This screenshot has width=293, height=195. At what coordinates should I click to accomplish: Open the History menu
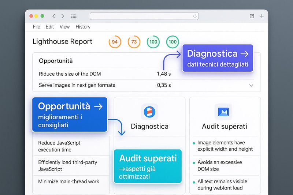(83, 27)
